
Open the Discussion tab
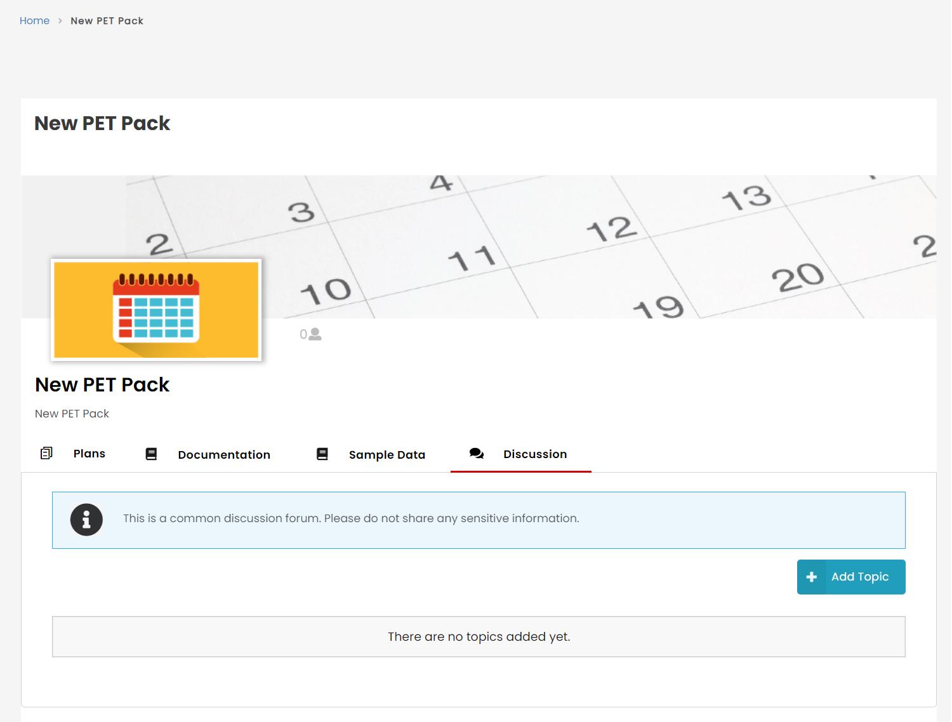tap(534, 454)
